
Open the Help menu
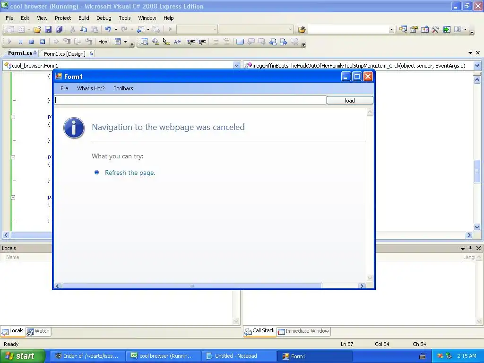click(x=169, y=18)
